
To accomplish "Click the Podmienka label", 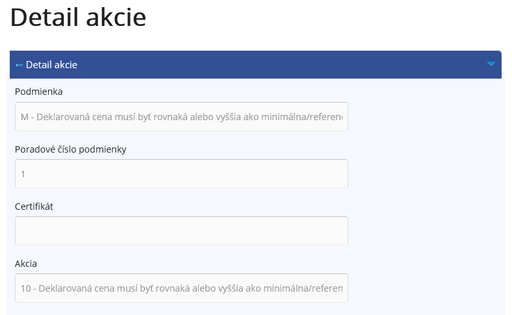I will click(x=38, y=92).
